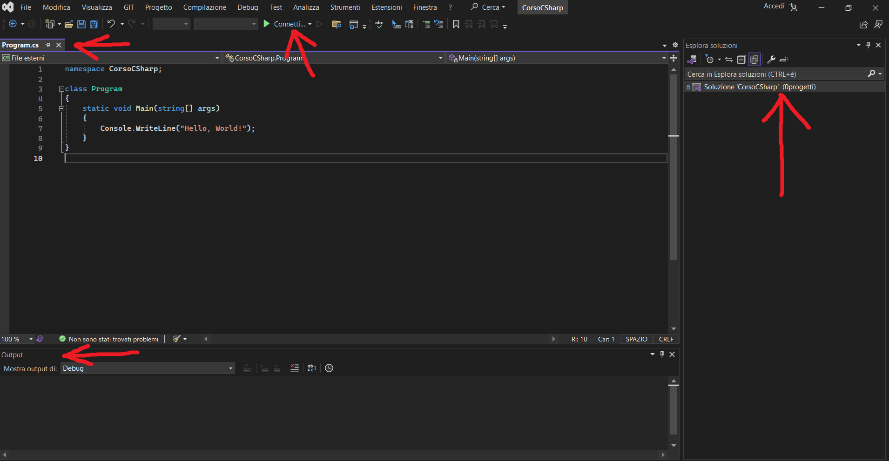Click the bookmark toggle icon in toolbar
889x461 pixels.
click(456, 24)
